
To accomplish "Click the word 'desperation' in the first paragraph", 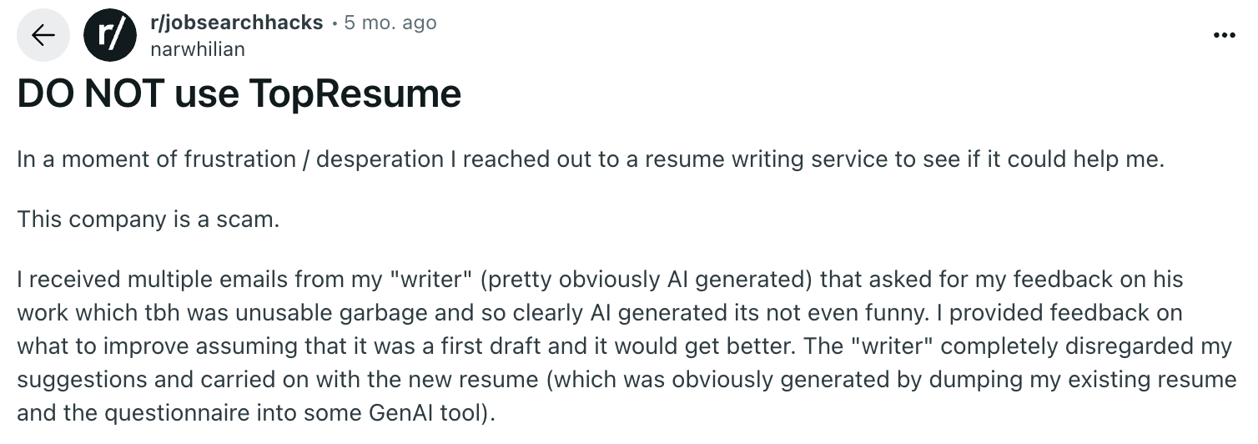I will pyautogui.click(x=380, y=160).
